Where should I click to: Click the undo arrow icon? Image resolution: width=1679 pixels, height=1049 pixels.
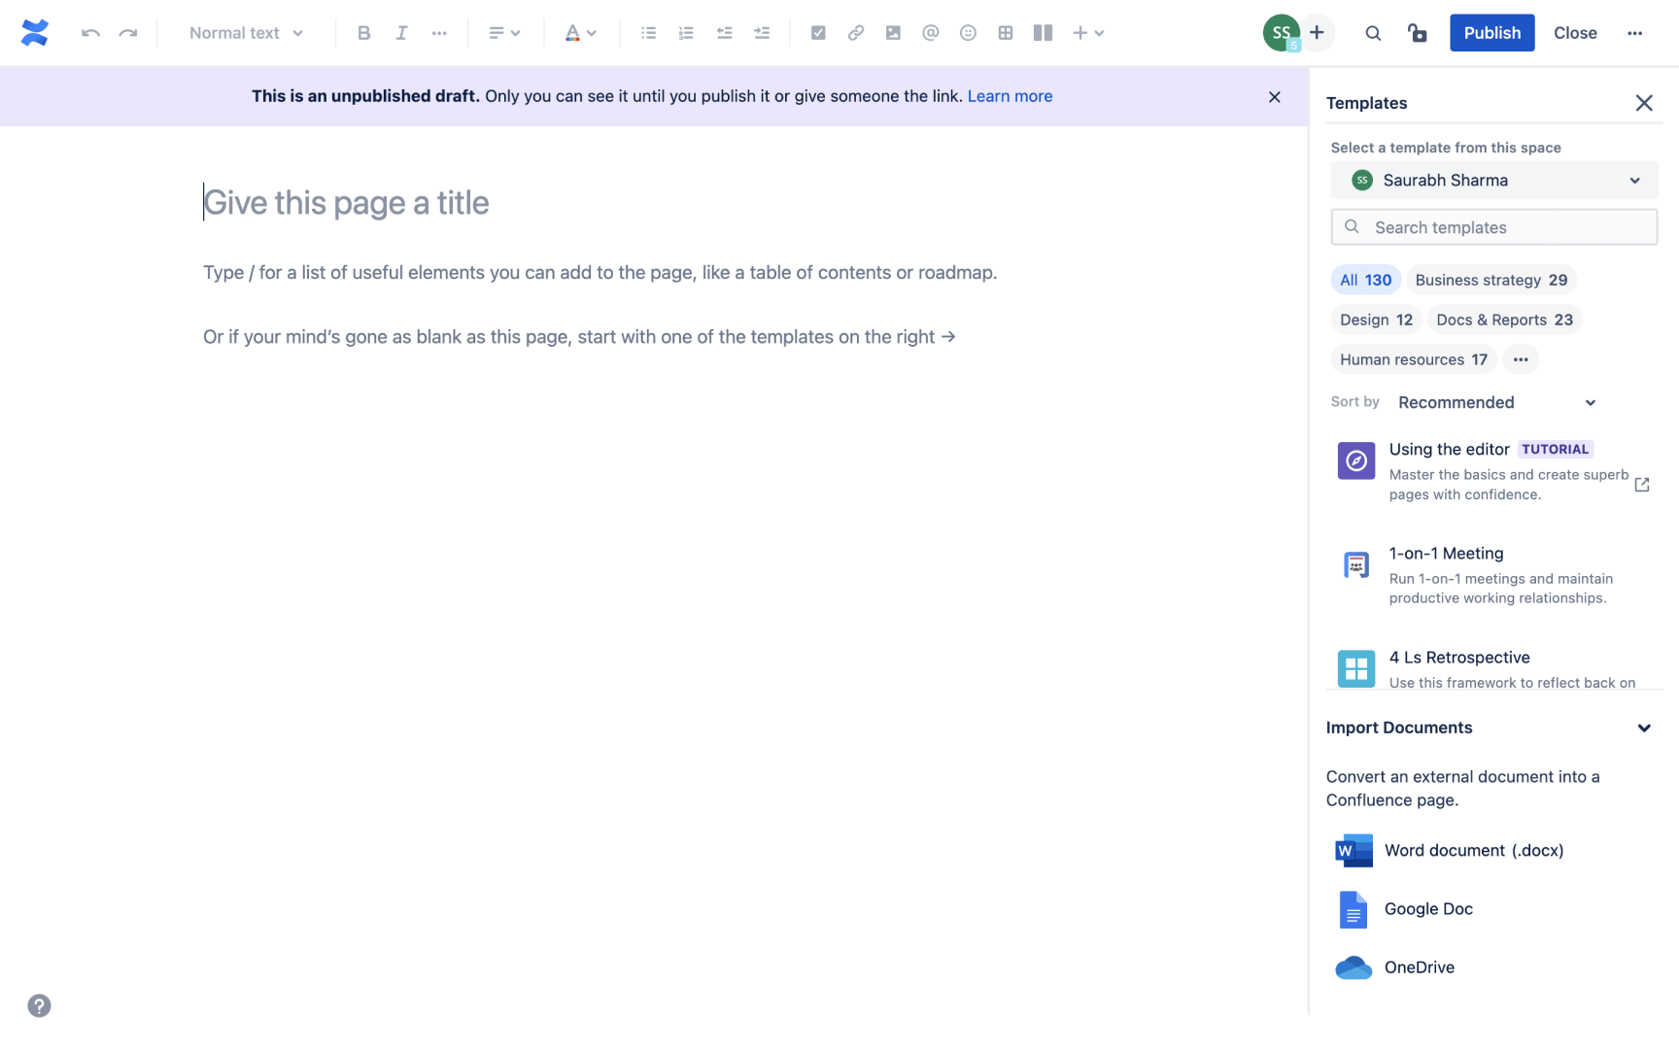pyautogui.click(x=89, y=32)
